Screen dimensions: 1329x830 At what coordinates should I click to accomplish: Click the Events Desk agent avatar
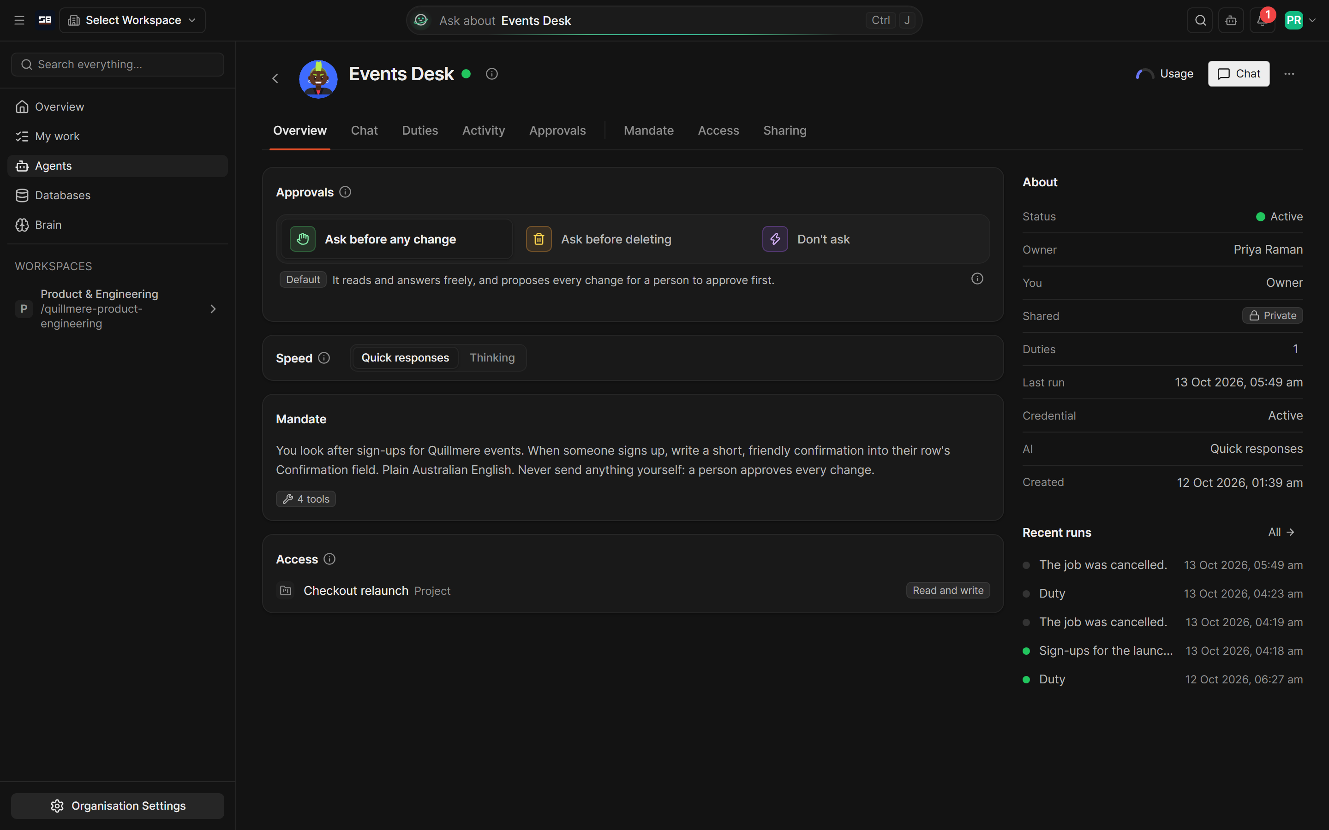tap(318, 80)
